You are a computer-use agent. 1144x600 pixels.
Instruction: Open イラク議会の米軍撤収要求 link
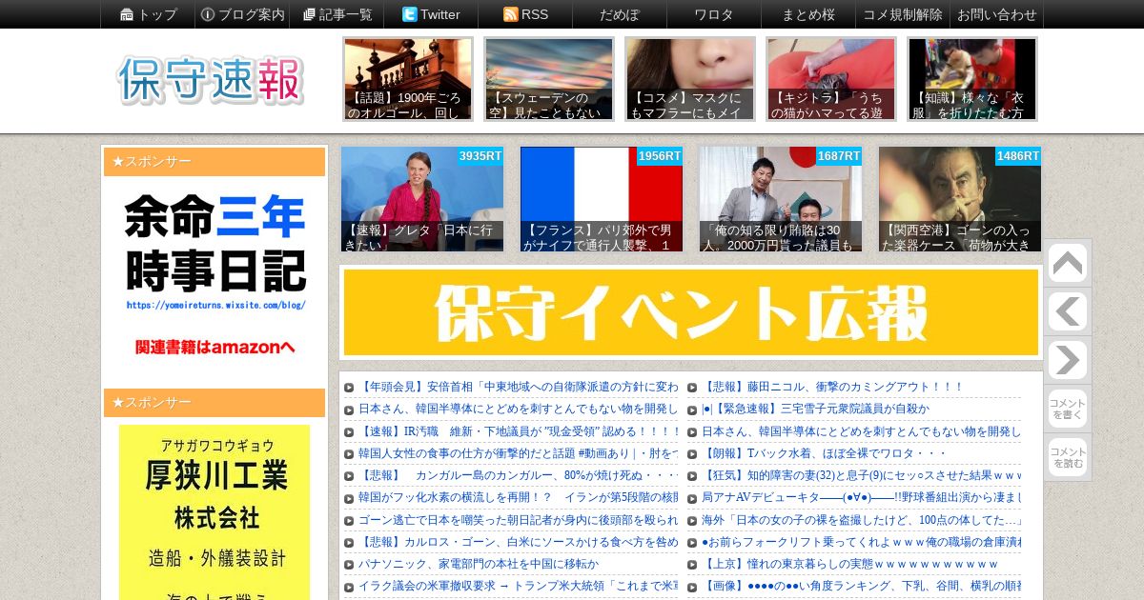518,586
